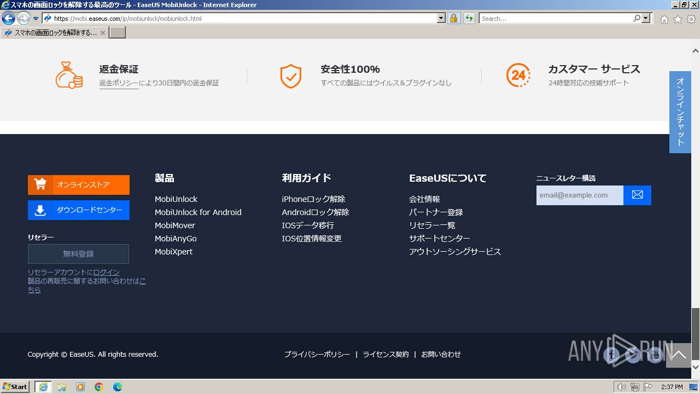Click the browser Forward arrow button
700x394 pixels.
tap(24, 18)
